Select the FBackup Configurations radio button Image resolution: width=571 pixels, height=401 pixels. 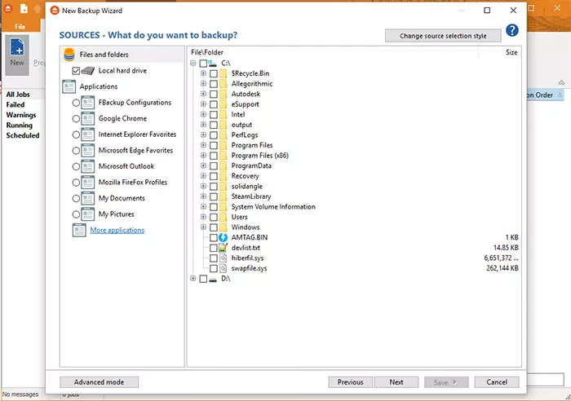(x=76, y=103)
